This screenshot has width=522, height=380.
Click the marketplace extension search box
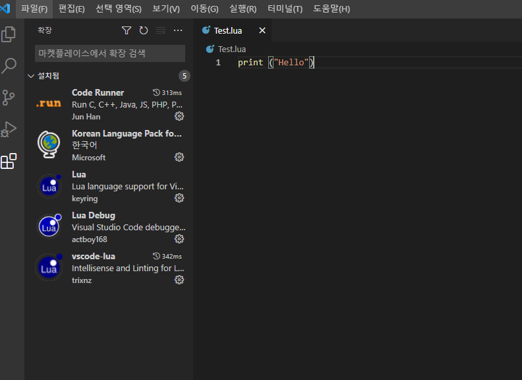pyautogui.click(x=110, y=53)
